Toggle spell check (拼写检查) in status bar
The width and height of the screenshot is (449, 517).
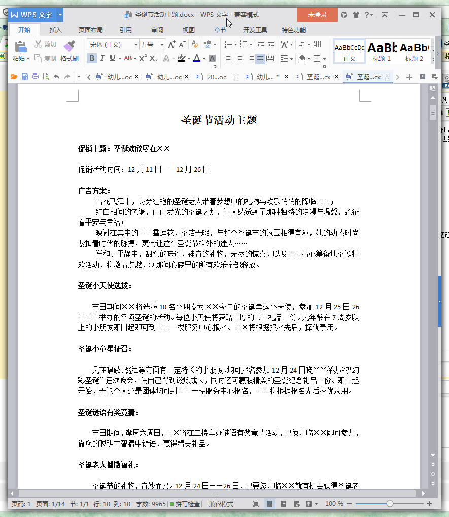pyautogui.click(x=185, y=504)
